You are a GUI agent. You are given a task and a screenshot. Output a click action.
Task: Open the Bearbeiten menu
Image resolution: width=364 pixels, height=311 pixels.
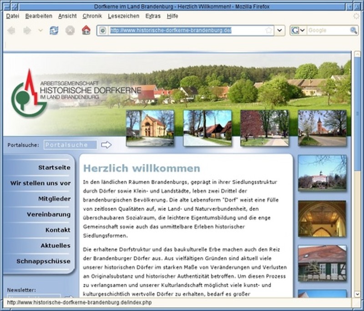point(39,16)
